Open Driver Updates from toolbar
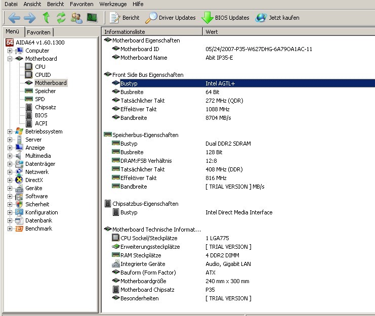375x316 pixels. coord(170,18)
